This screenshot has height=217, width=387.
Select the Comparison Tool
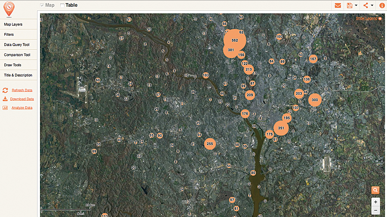[18, 55]
